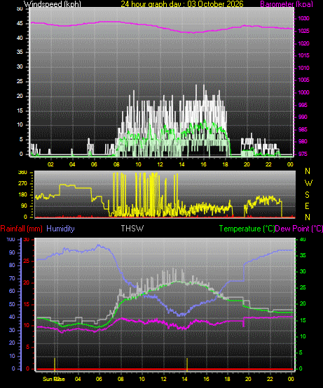Click the E compass label on direction graph
The width and height of the screenshot is (323, 388).
pos(308,206)
